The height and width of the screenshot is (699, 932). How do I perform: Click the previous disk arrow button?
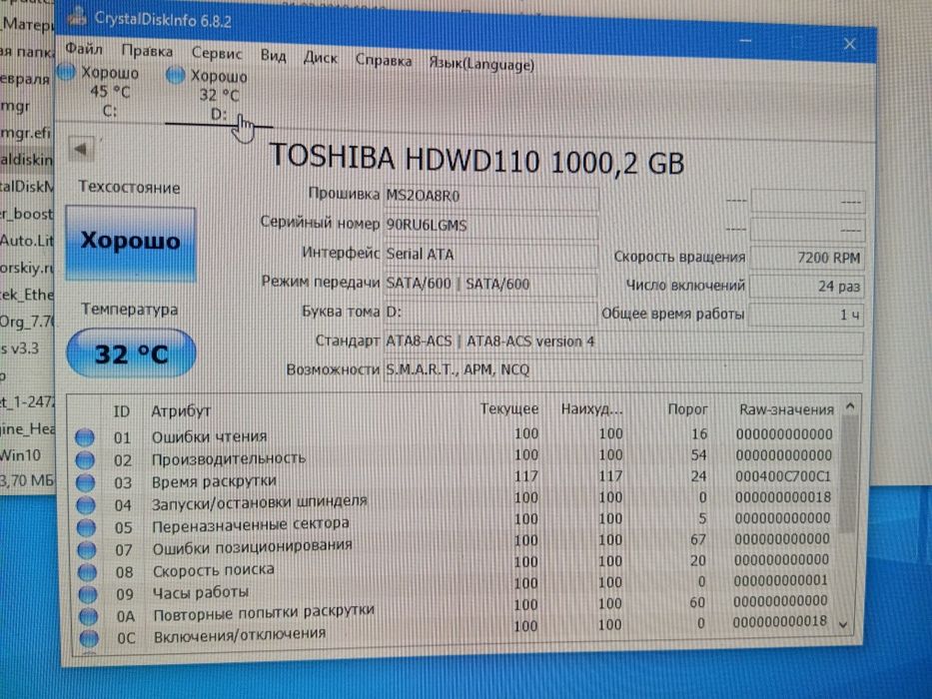click(81, 149)
